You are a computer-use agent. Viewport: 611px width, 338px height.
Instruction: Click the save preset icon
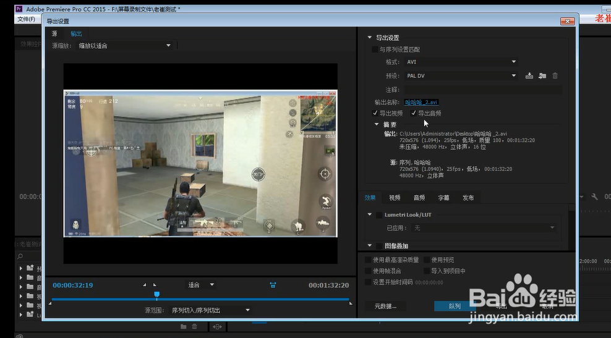point(529,75)
